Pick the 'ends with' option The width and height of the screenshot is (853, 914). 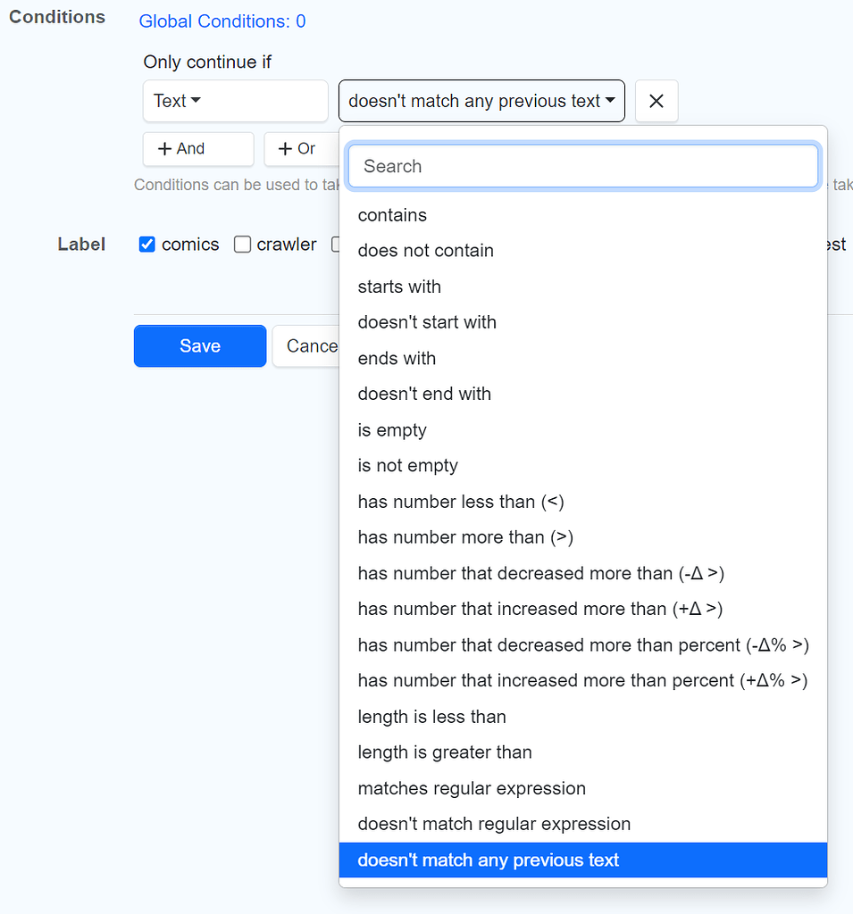(x=583, y=359)
